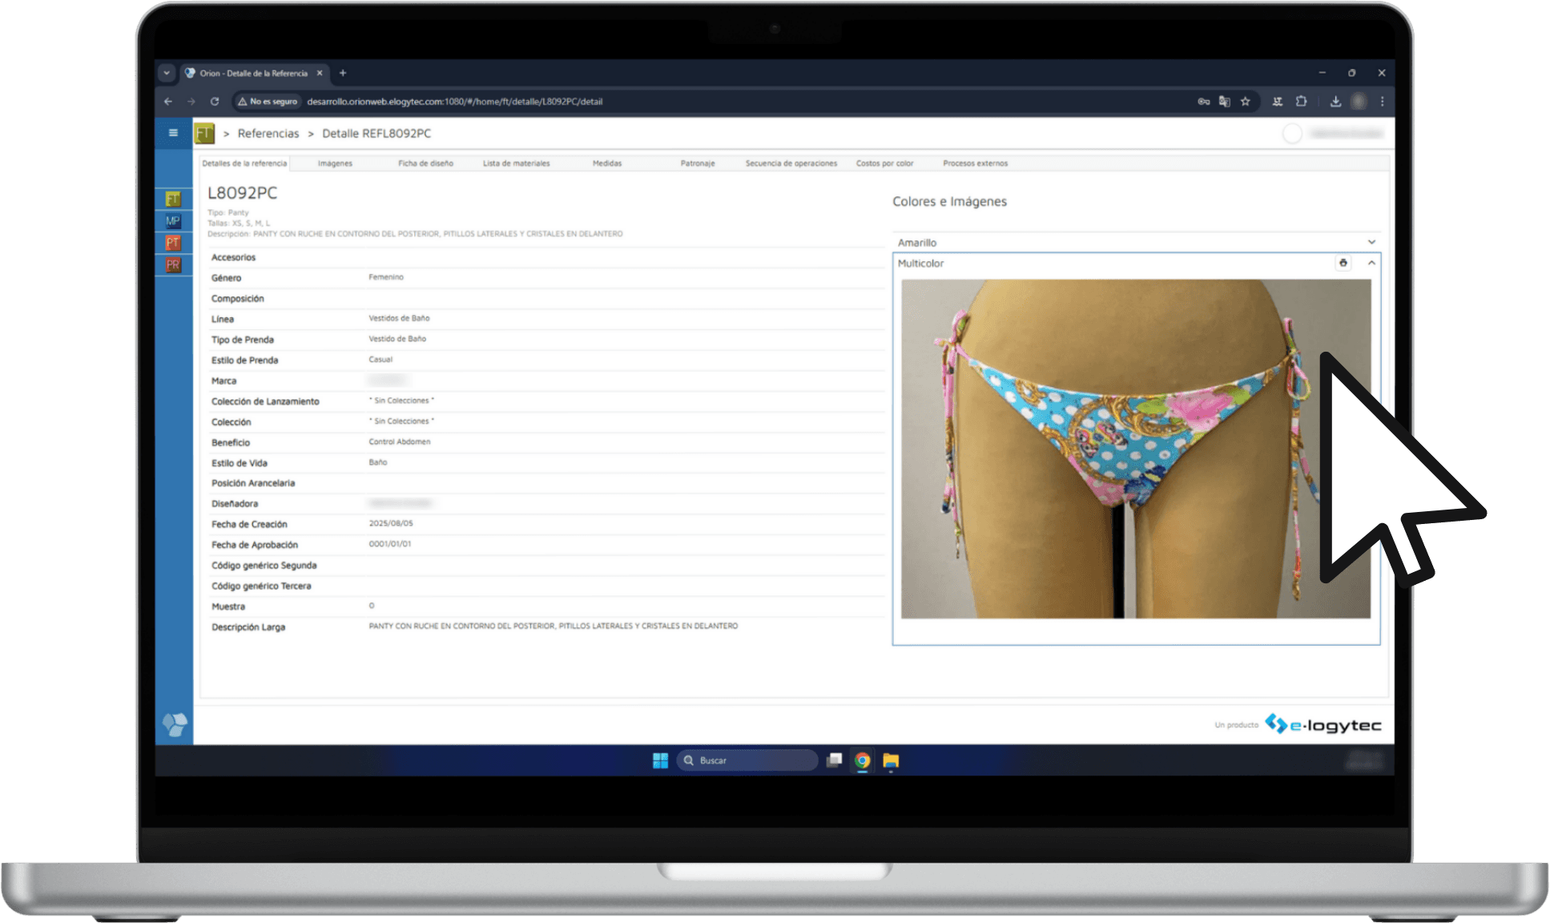Open Chrome from the taskbar
Viewport: 1550px width, 923px height.
863,760
